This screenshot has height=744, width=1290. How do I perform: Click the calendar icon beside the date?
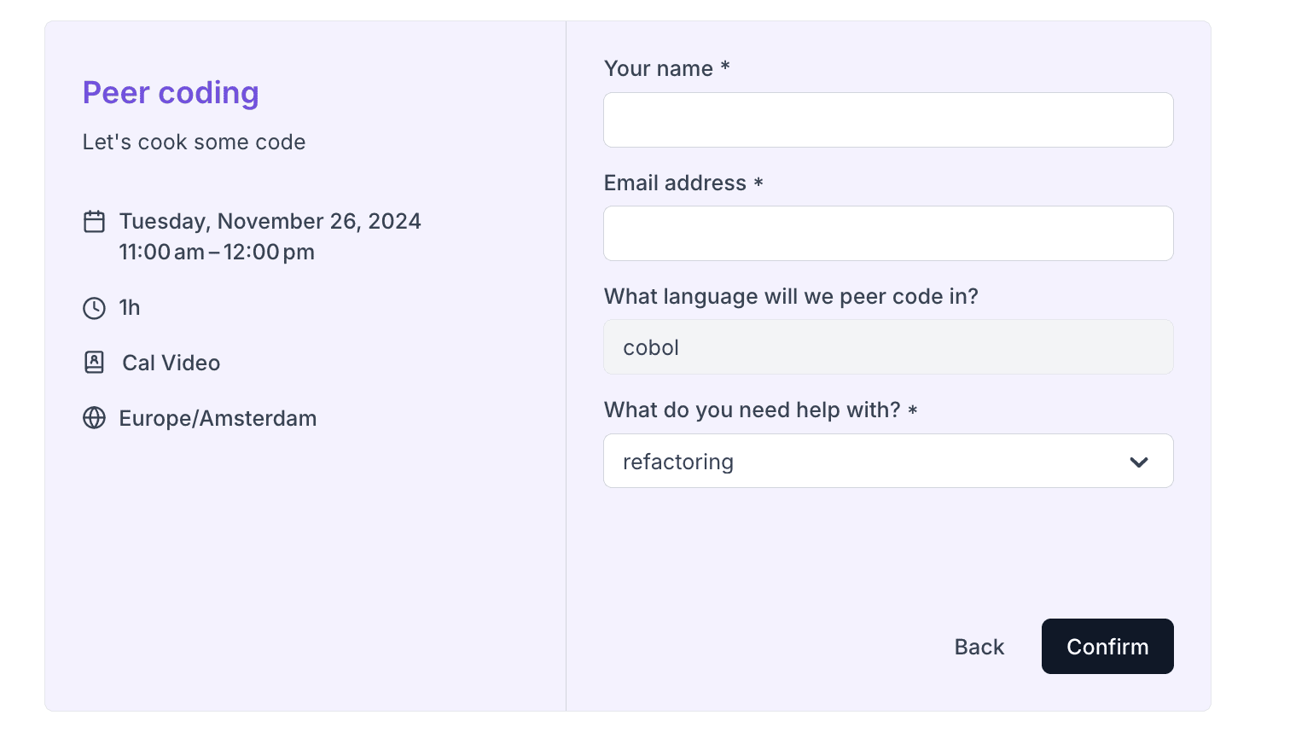94,222
